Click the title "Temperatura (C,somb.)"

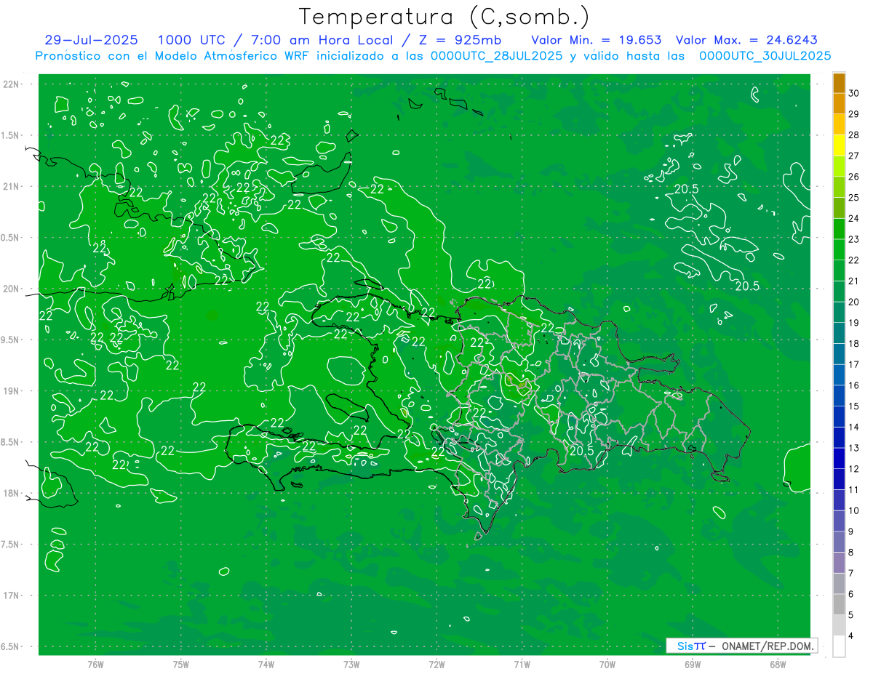(x=444, y=17)
